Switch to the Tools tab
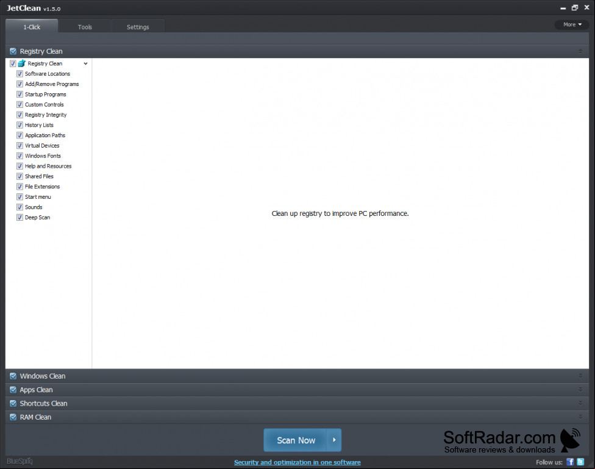The height and width of the screenshot is (469, 595). pos(85,27)
